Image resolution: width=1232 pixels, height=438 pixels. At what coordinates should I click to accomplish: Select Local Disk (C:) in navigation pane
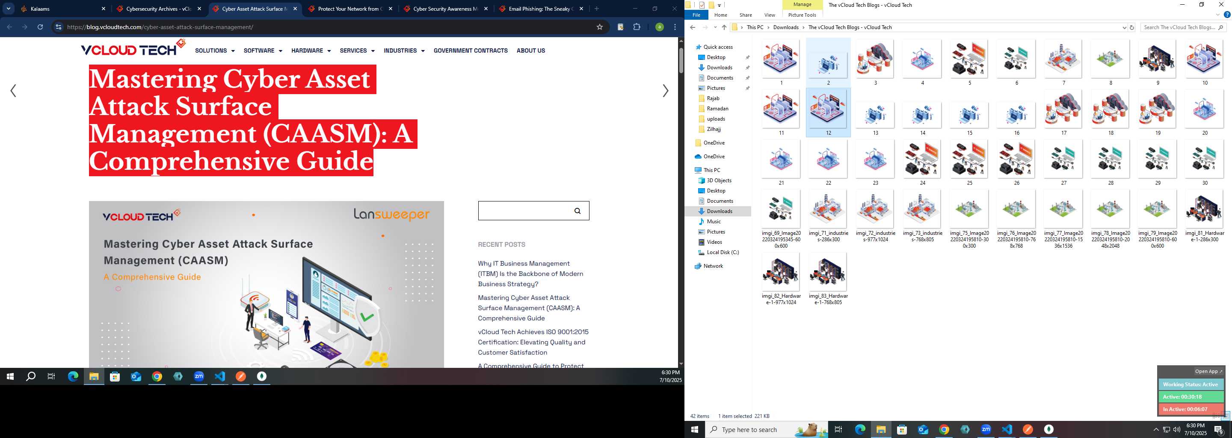(722, 252)
